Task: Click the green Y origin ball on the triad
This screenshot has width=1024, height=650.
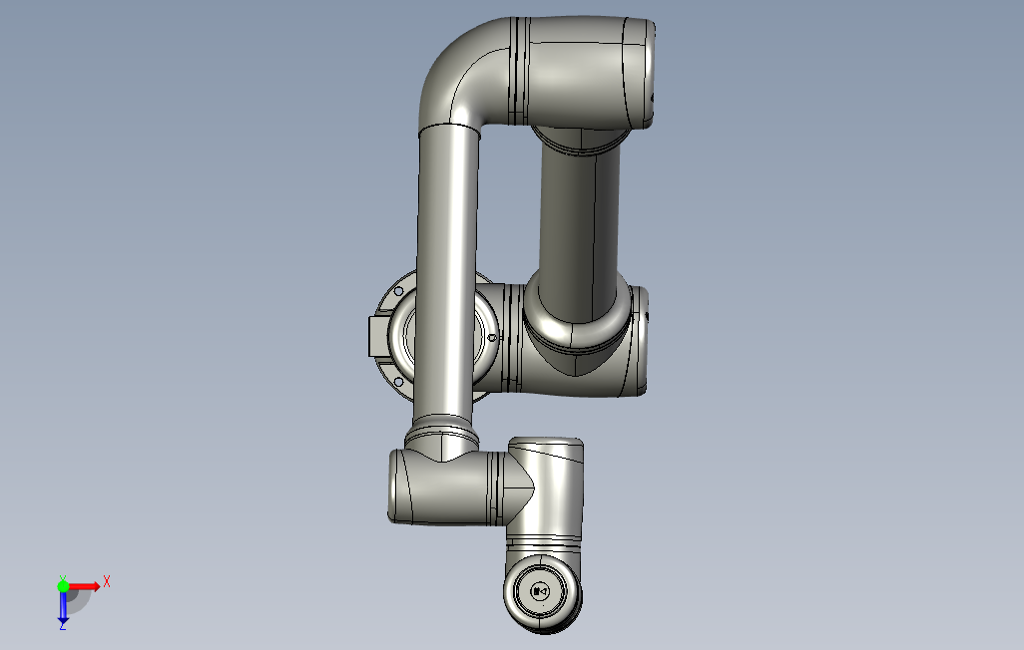Action: coord(63,586)
